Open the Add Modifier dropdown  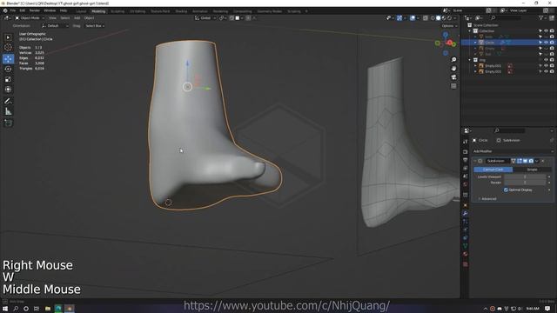point(513,151)
